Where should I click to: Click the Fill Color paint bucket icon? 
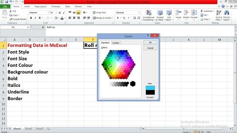click(56, 18)
